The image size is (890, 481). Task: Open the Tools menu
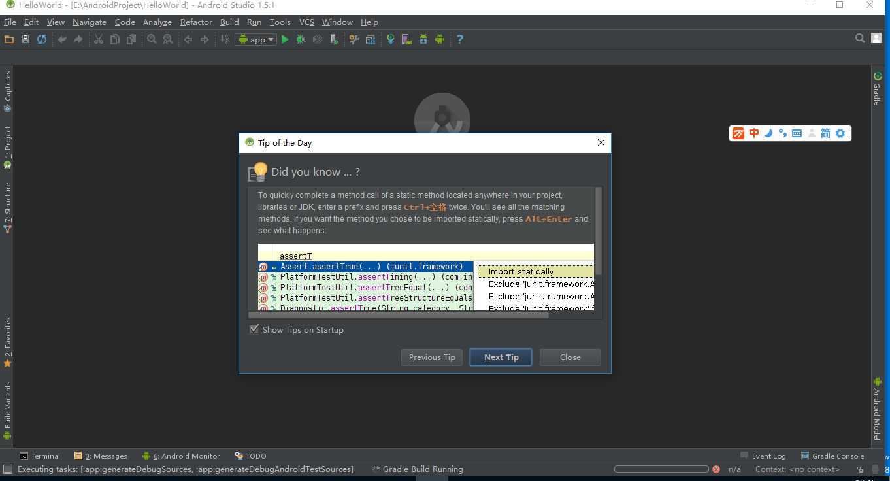[280, 22]
